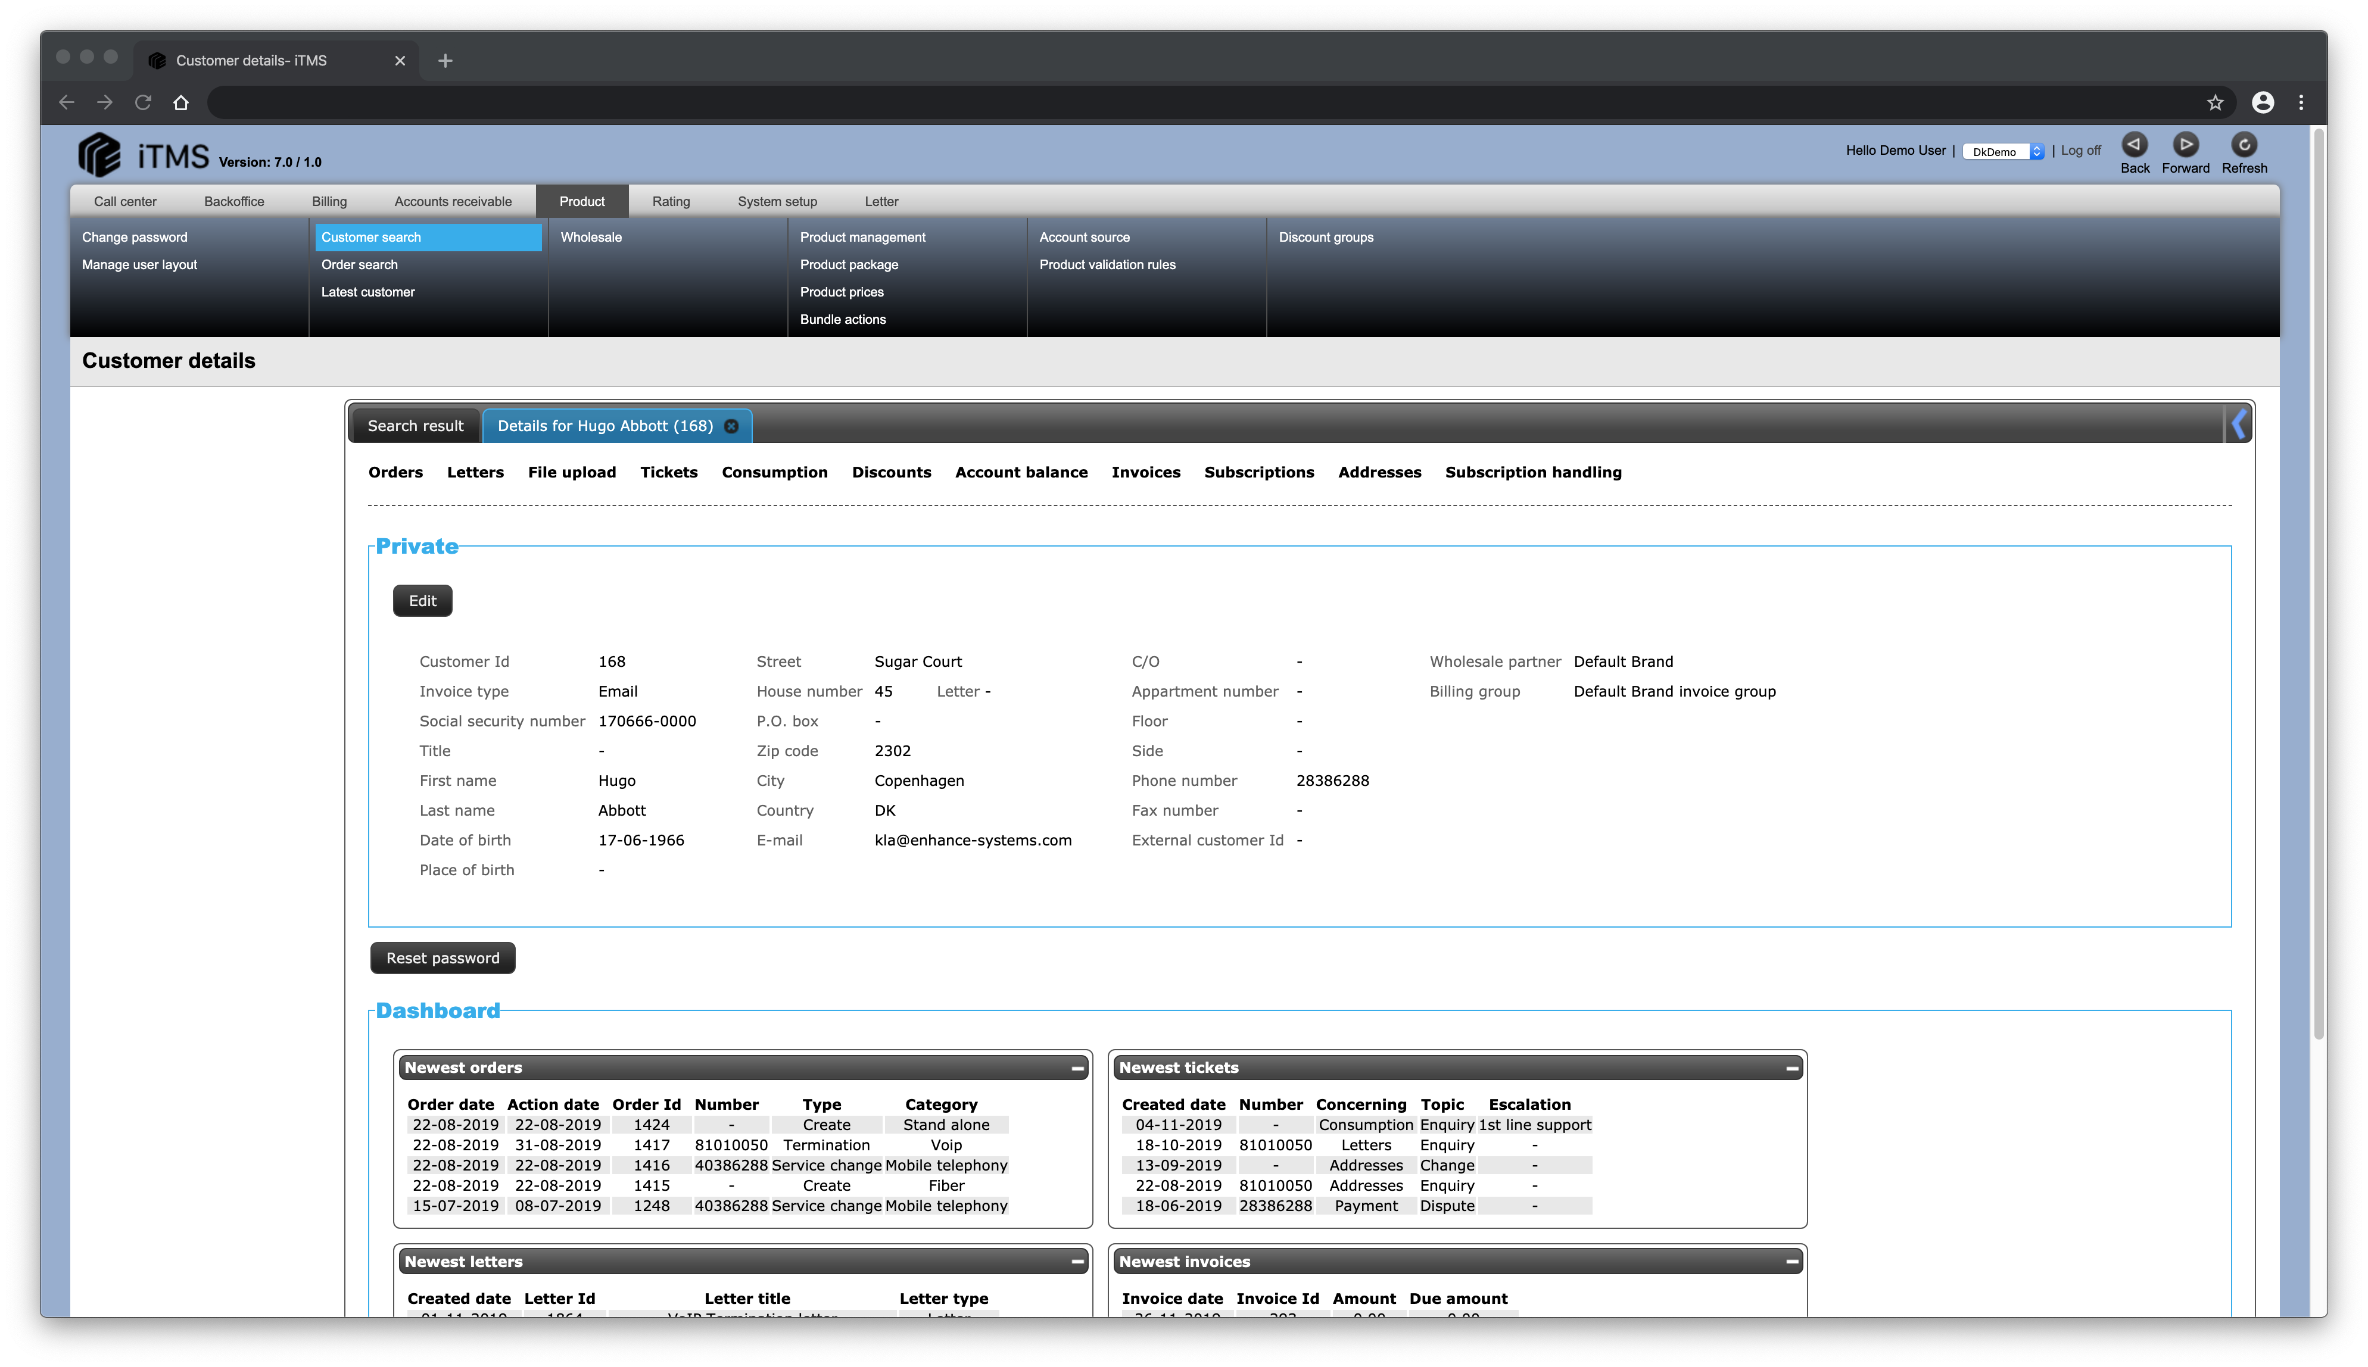Click Change password menu entry
2368x1367 pixels.
pyautogui.click(x=134, y=238)
